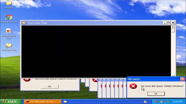Click the green network tray icon

[169, 101]
